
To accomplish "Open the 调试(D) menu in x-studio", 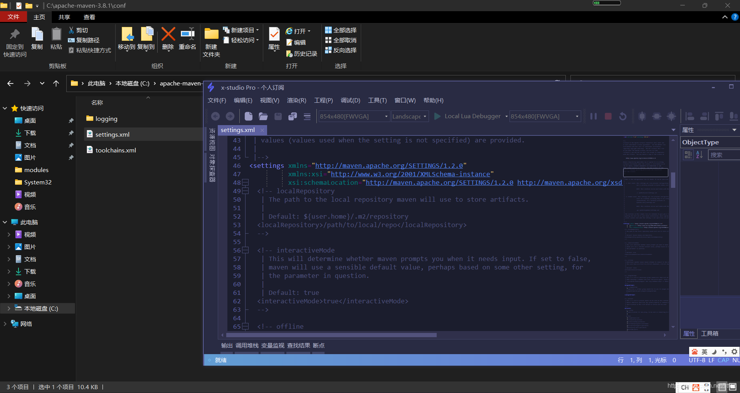I will (350, 100).
